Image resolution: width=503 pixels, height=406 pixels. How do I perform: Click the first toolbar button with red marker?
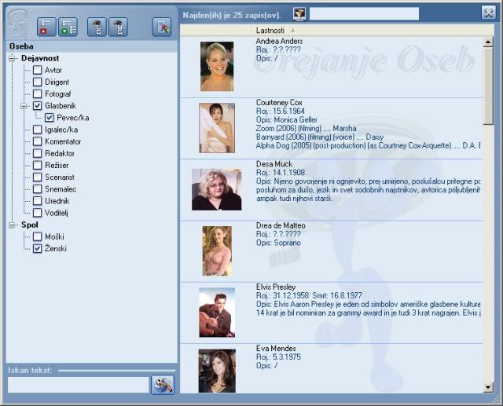tap(46, 27)
